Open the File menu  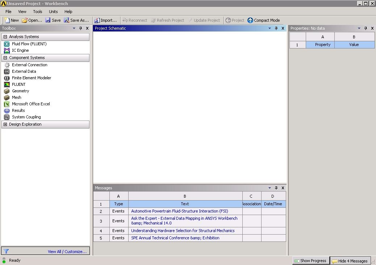[x=8, y=12]
